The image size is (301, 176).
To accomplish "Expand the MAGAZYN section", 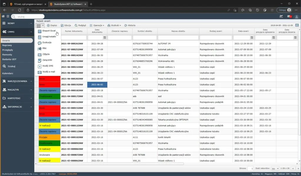I will [x=17, y=90].
